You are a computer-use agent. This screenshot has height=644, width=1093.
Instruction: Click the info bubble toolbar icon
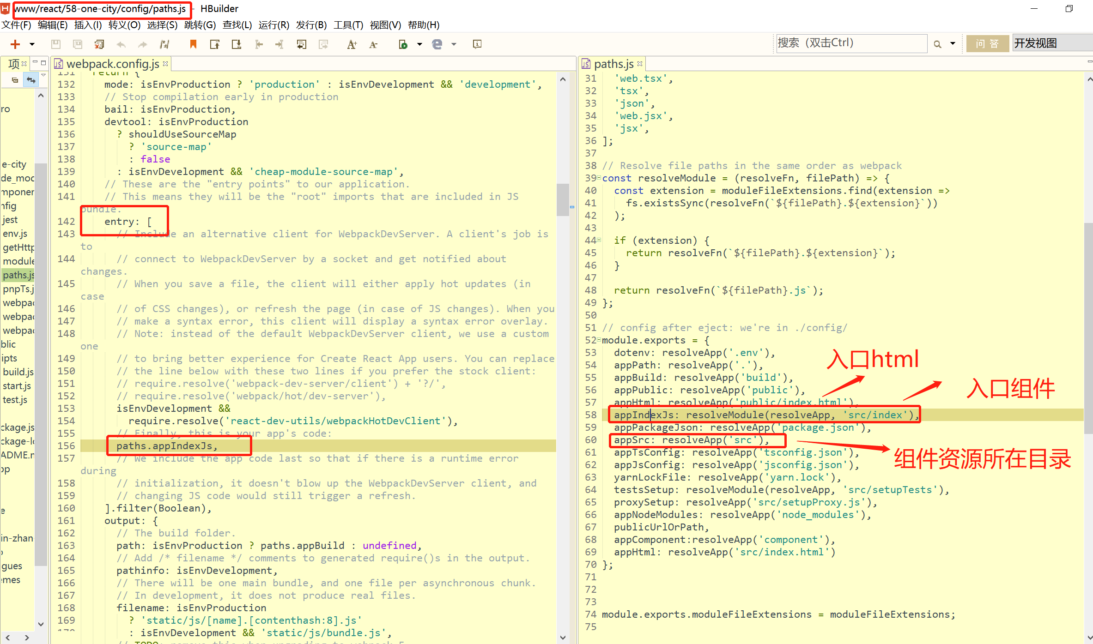[477, 44]
